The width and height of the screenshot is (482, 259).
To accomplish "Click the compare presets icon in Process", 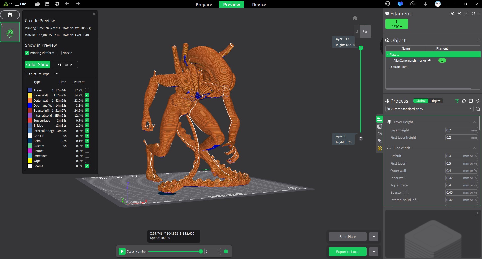I will [x=457, y=101].
